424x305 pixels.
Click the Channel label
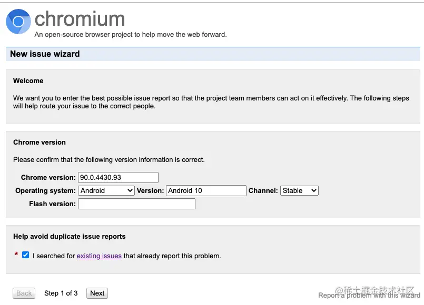coord(263,191)
